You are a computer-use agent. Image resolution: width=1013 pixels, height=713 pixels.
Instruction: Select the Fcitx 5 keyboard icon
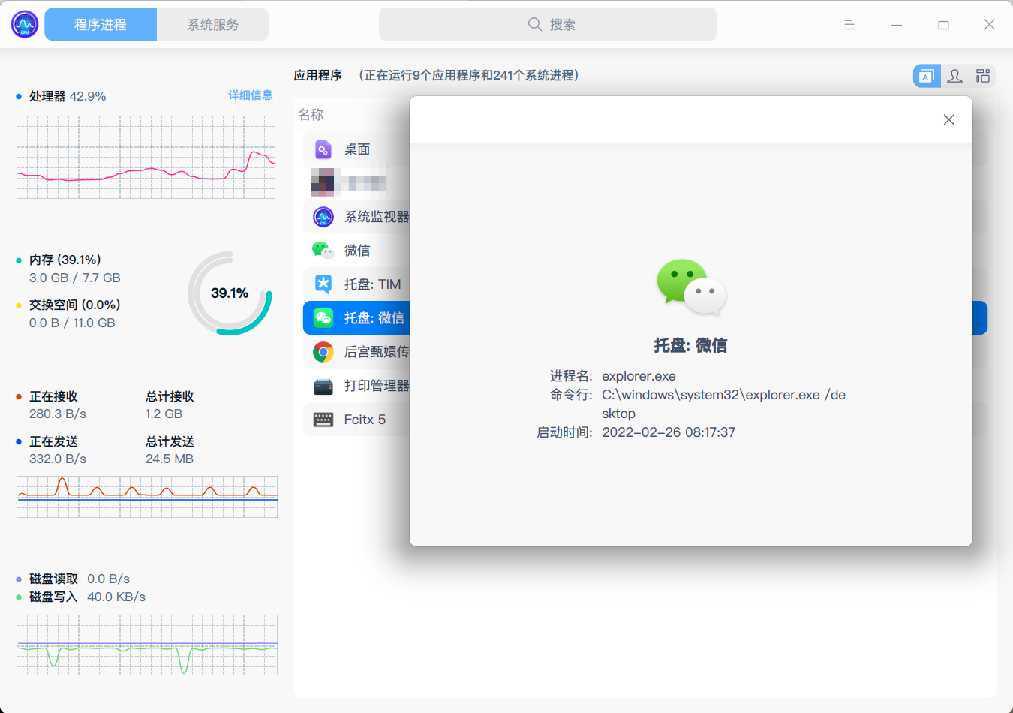point(323,419)
